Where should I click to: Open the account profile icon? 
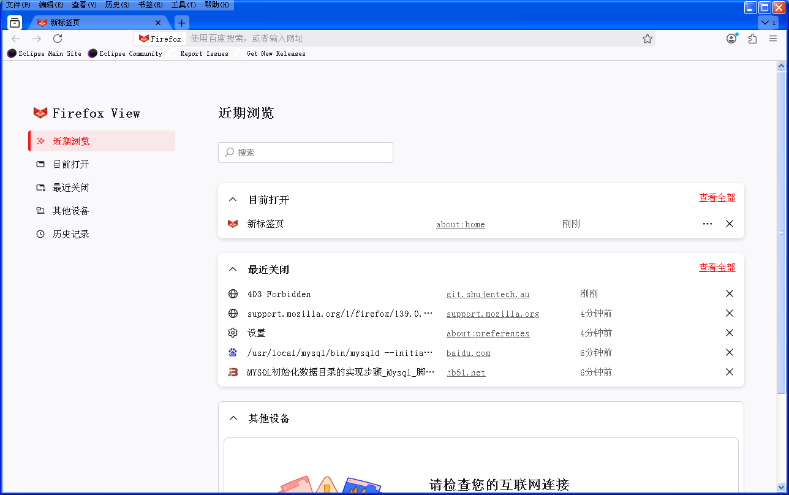731,39
